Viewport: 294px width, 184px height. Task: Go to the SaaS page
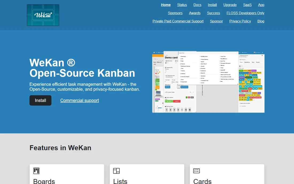tap(247, 5)
